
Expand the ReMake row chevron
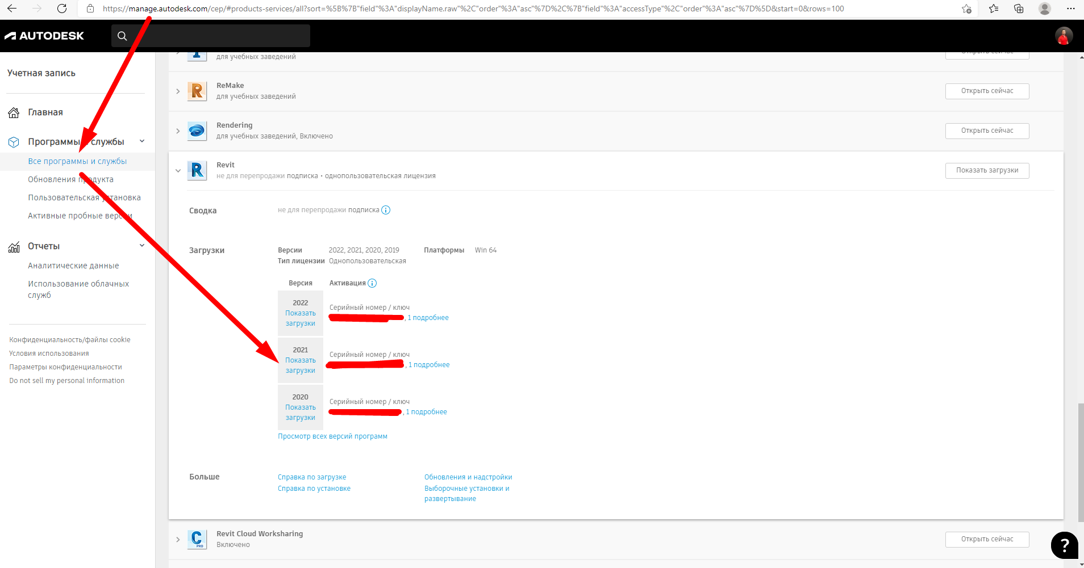pyautogui.click(x=178, y=91)
